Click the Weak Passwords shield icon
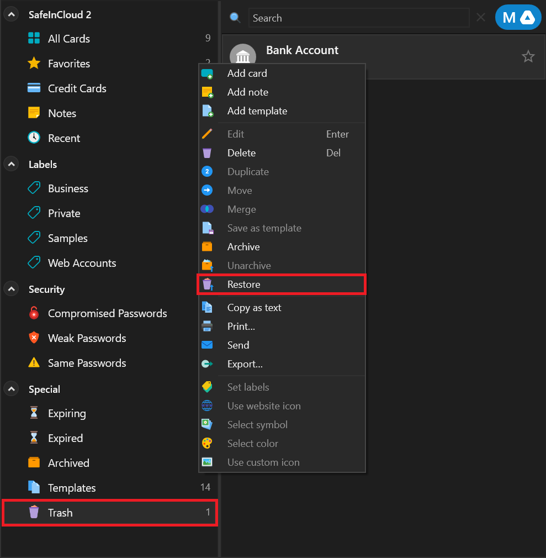The width and height of the screenshot is (546, 558). [34, 338]
